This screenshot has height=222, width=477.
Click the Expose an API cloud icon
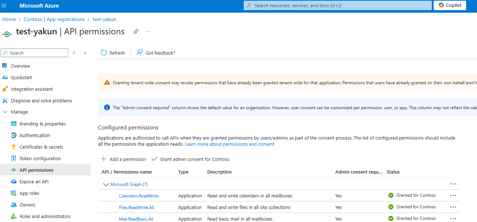point(14,182)
